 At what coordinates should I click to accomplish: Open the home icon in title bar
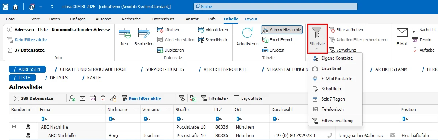click(x=15, y=6)
